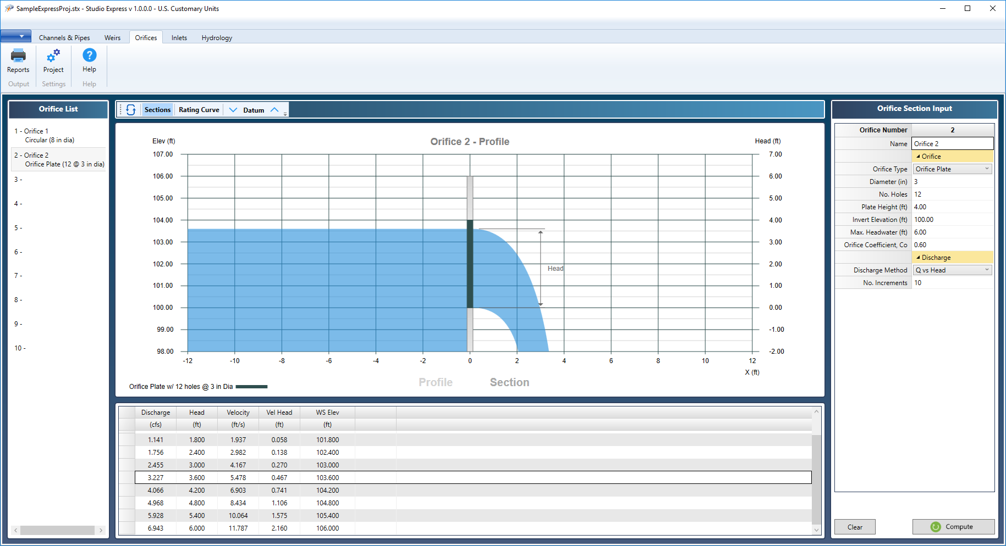1006x546 pixels.
Task: Click the Studio Express title bar icon
Action: pyautogui.click(x=8, y=8)
